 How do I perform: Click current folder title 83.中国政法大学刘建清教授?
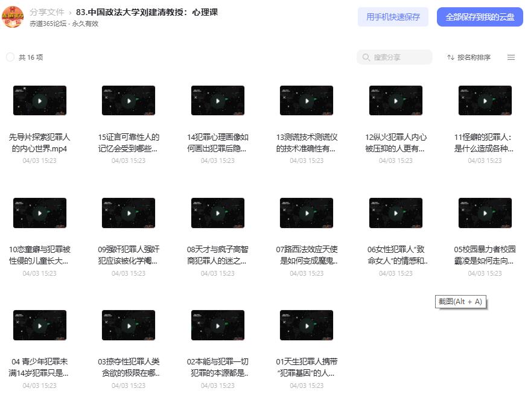(147, 12)
